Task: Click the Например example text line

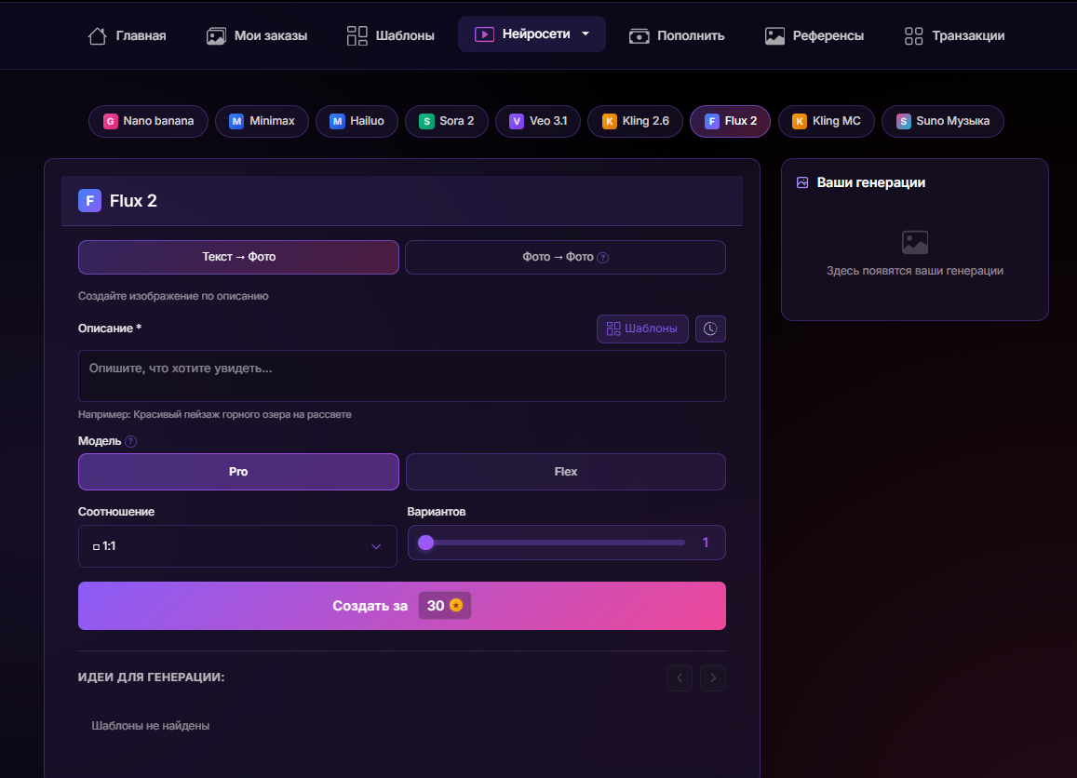Action: [x=214, y=415]
